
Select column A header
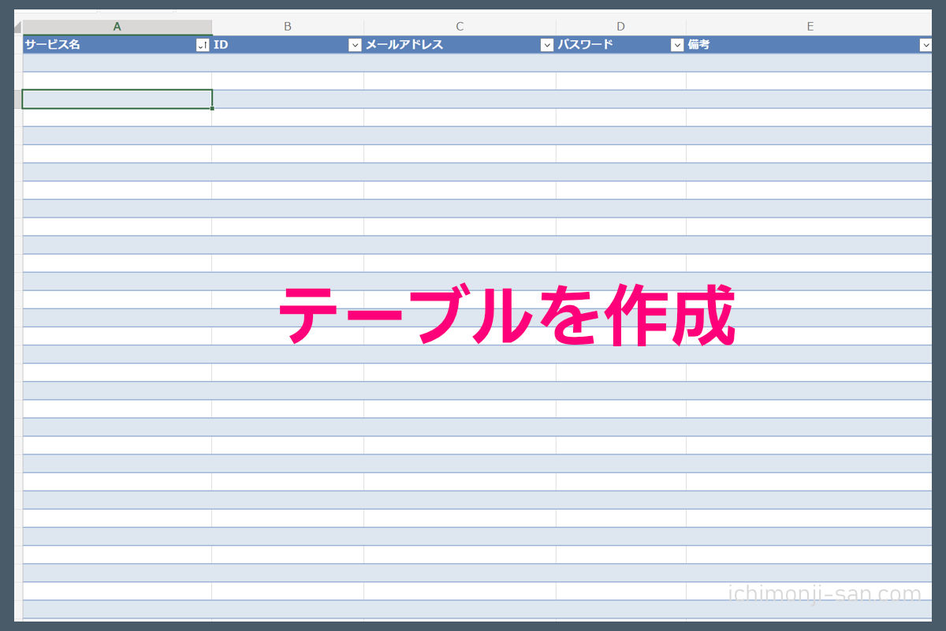[117, 27]
